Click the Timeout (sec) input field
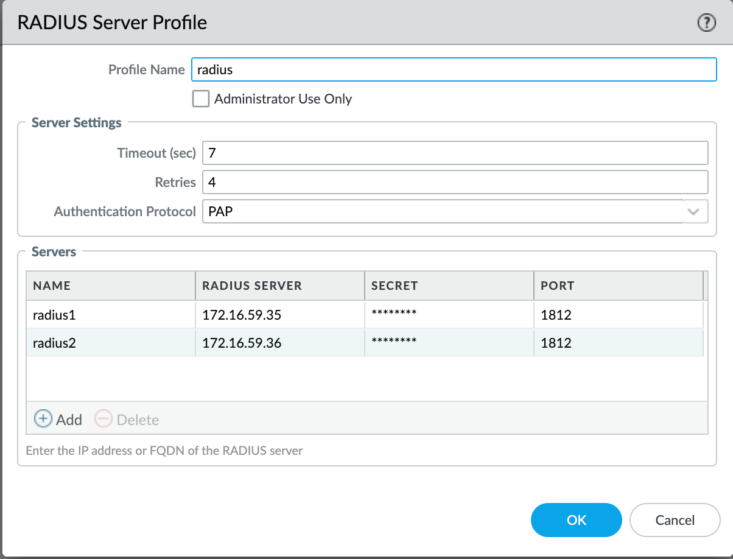This screenshot has width=733, height=559. [455, 153]
